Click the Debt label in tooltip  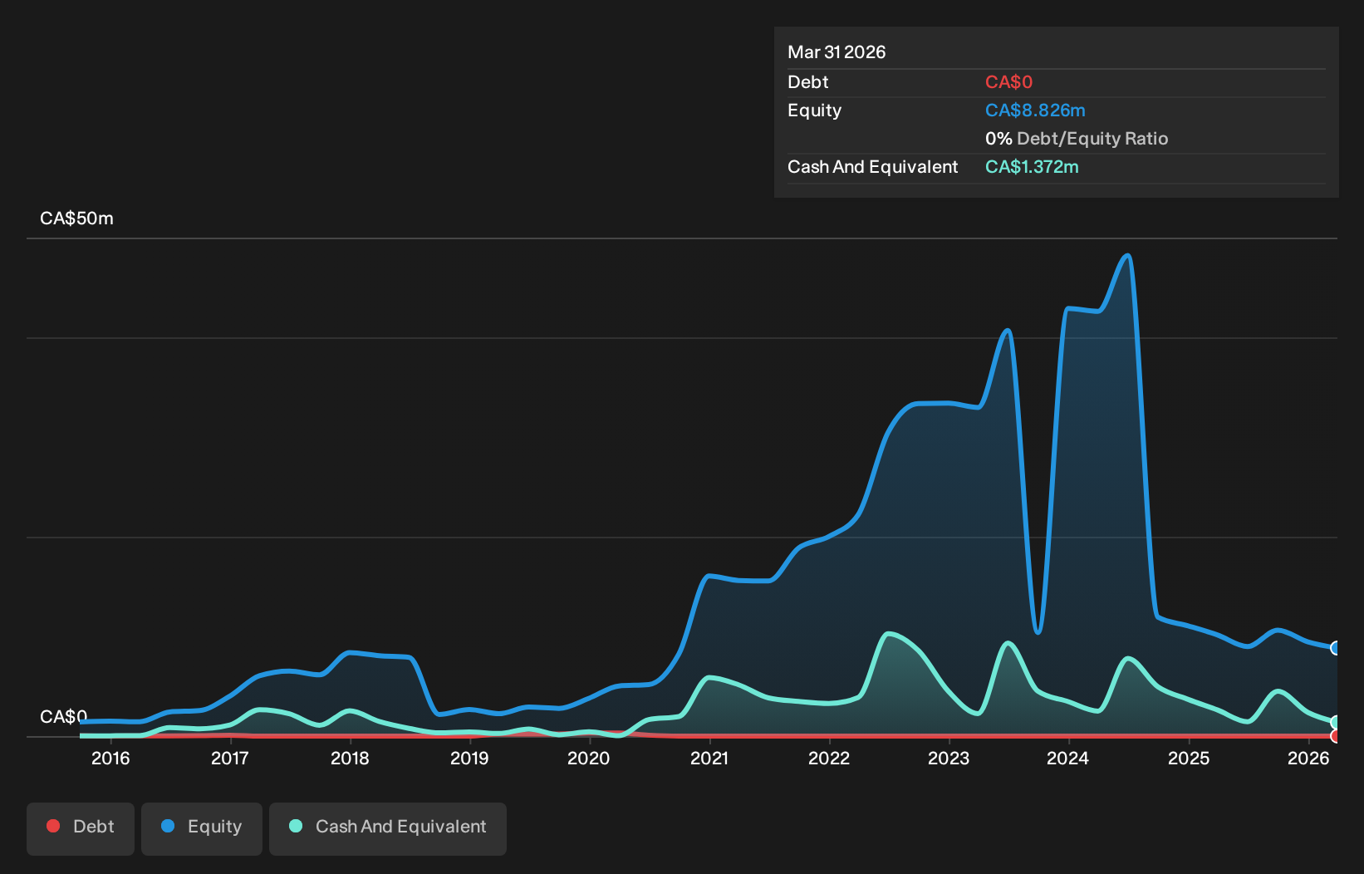click(807, 82)
